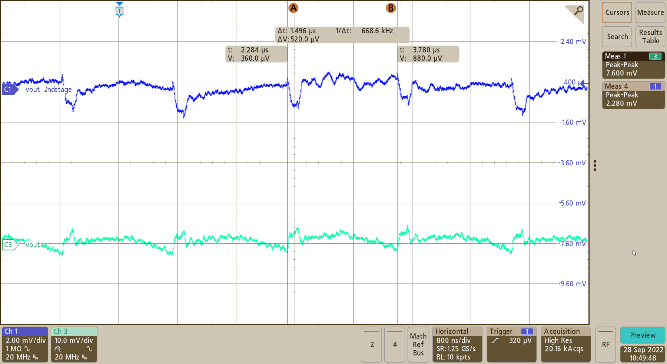This screenshot has width=667, height=364.
Task: Enable channel 4 display
Action: [x=394, y=344]
